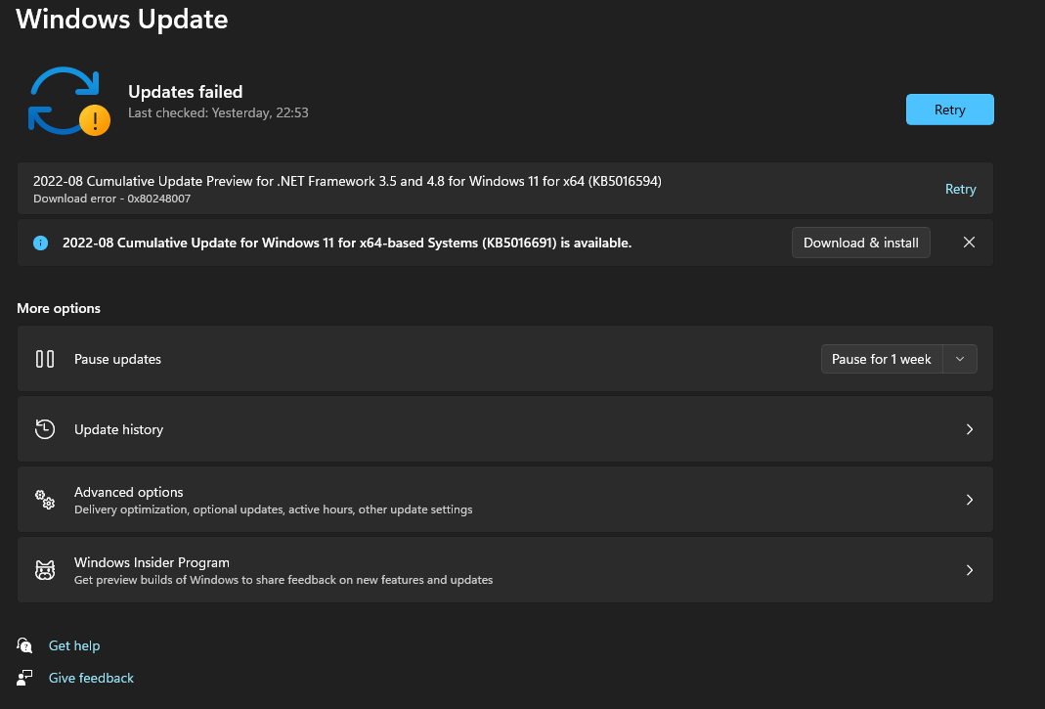Image resolution: width=1045 pixels, height=709 pixels.
Task: Click the Windows Insider cat icon
Action: [45, 570]
